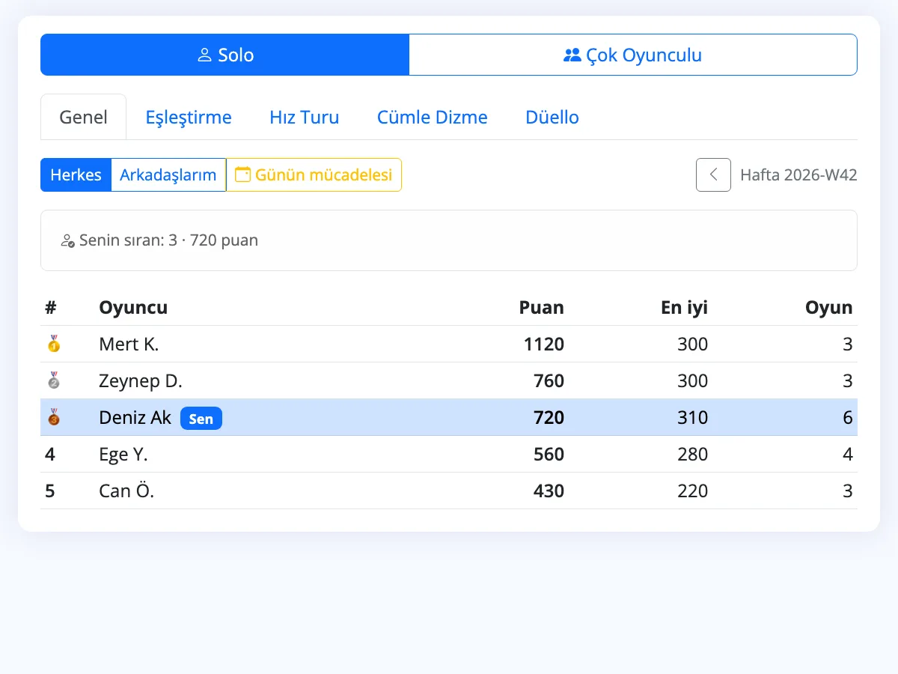Go to previous week with chevron button
The width and height of the screenshot is (898, 674).
713,174
